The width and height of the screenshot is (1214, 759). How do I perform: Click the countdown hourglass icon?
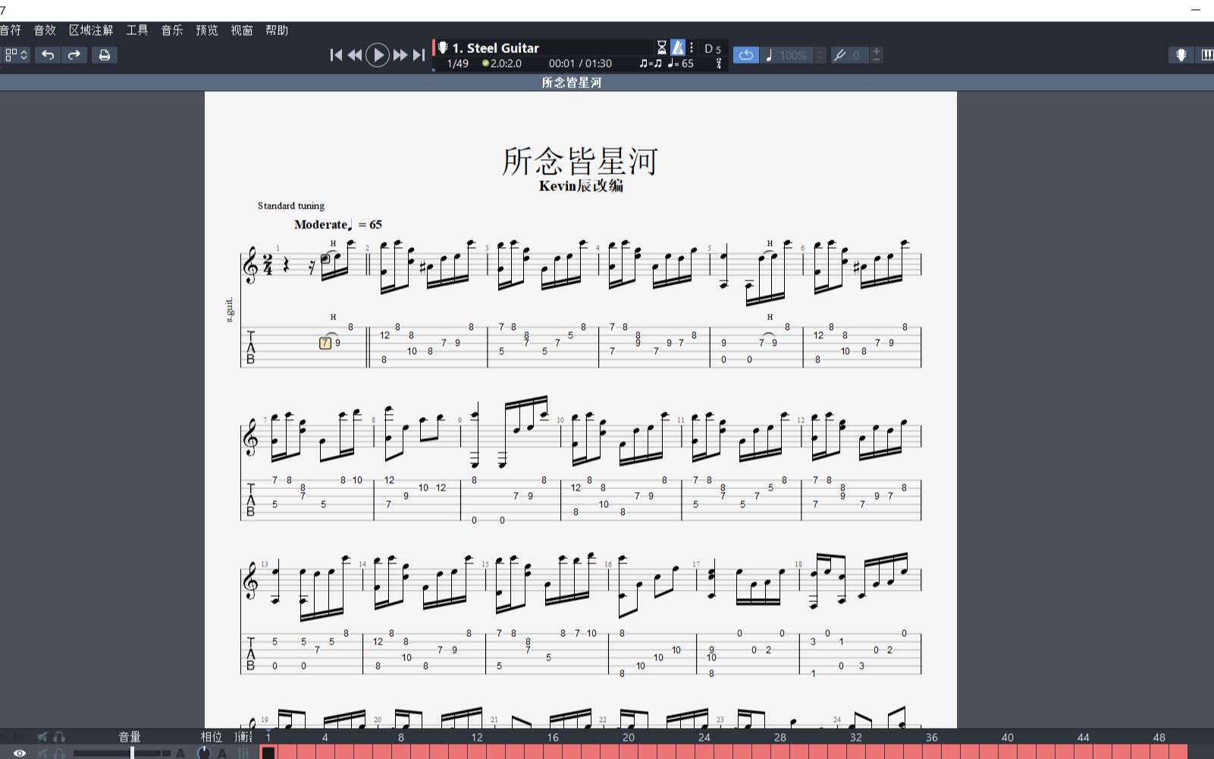click(660, 46)
